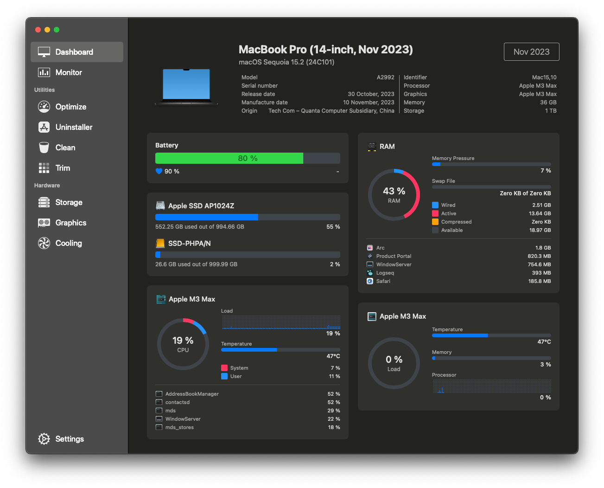The image size is (604, 488).
Task: Click "26.6 GB used out of 999.99 GB"
Action: click(196, 264)
